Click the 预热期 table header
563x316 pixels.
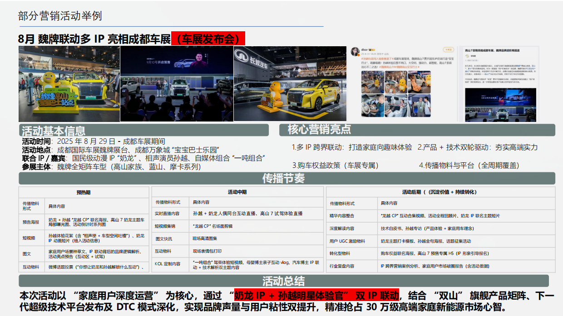(84, 192)
